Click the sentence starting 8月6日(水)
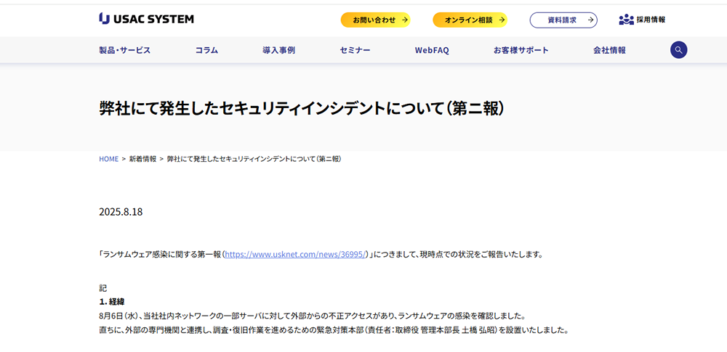The image size is (727, 352). [312, 316]
